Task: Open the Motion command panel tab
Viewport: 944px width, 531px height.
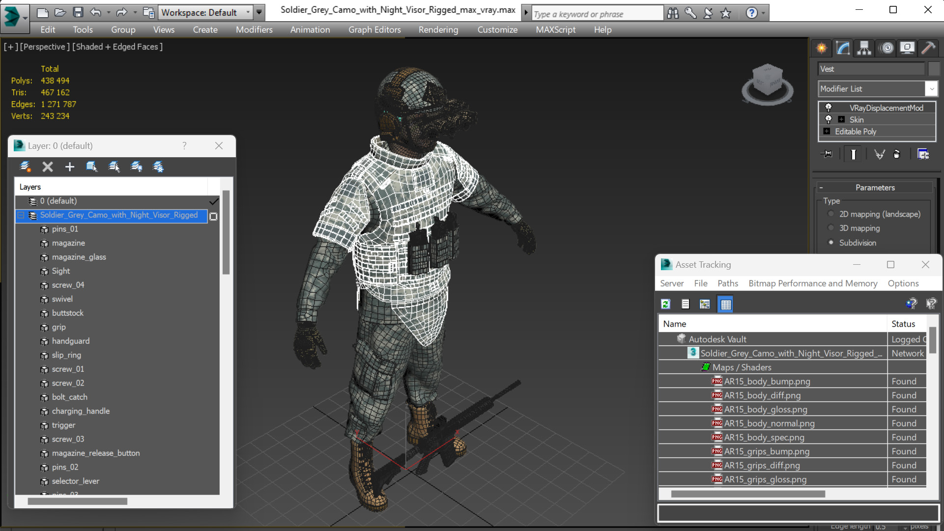Action: tap(887, 48)
